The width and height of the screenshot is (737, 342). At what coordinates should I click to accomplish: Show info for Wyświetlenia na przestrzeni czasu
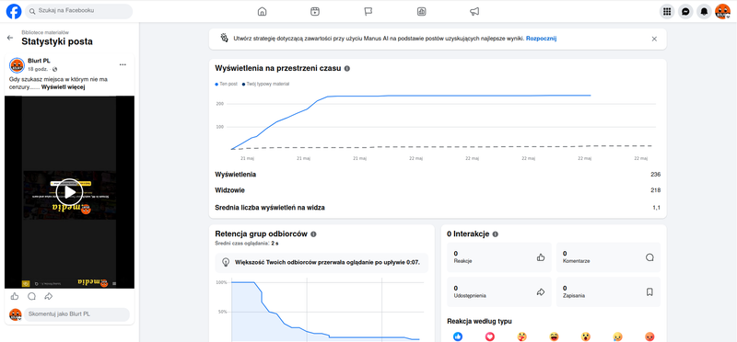click(x=347, y=69)
